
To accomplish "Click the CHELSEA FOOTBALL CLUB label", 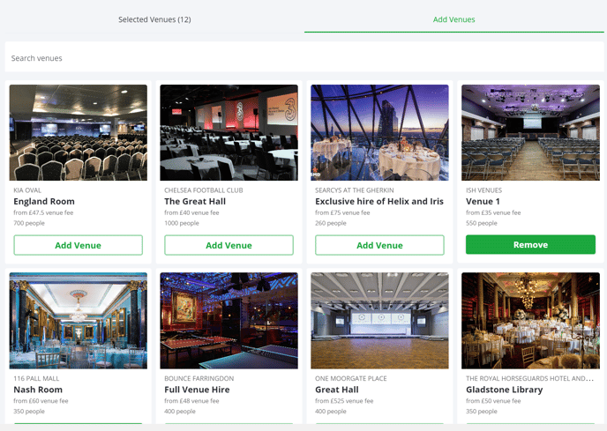I will [204, 190].
